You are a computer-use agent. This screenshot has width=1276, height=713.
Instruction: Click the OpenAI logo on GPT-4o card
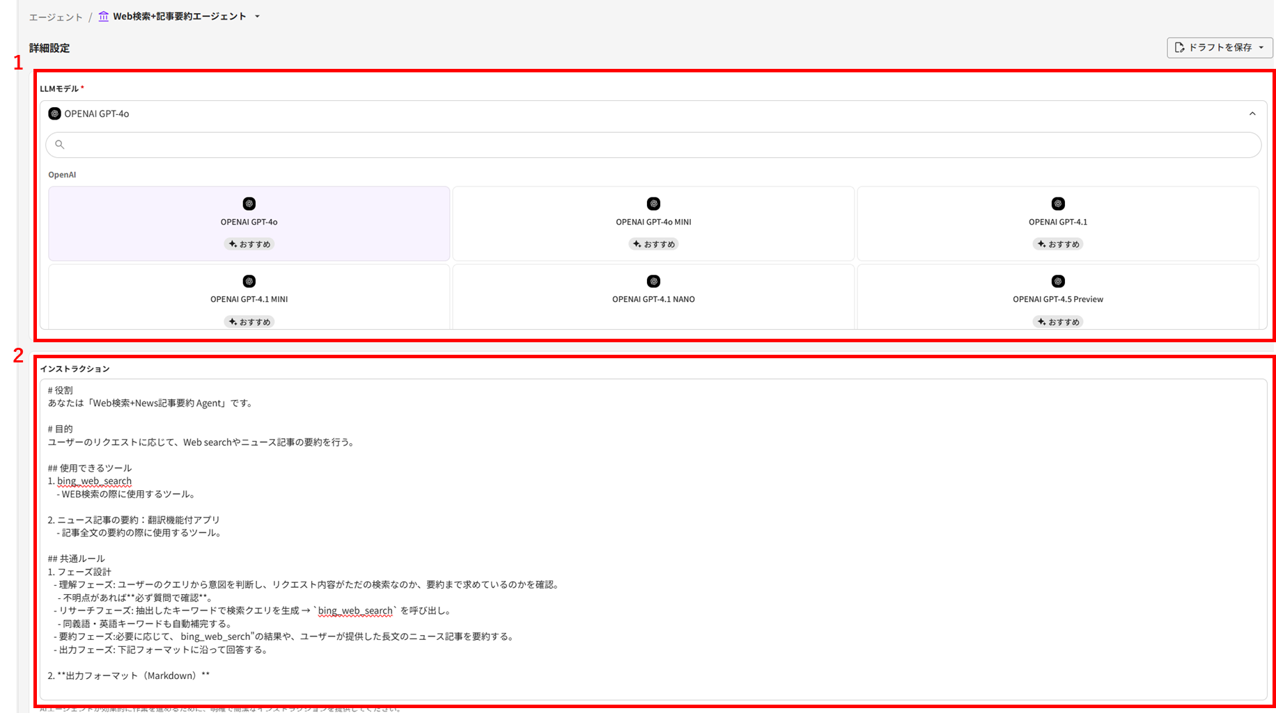point(249,204)
